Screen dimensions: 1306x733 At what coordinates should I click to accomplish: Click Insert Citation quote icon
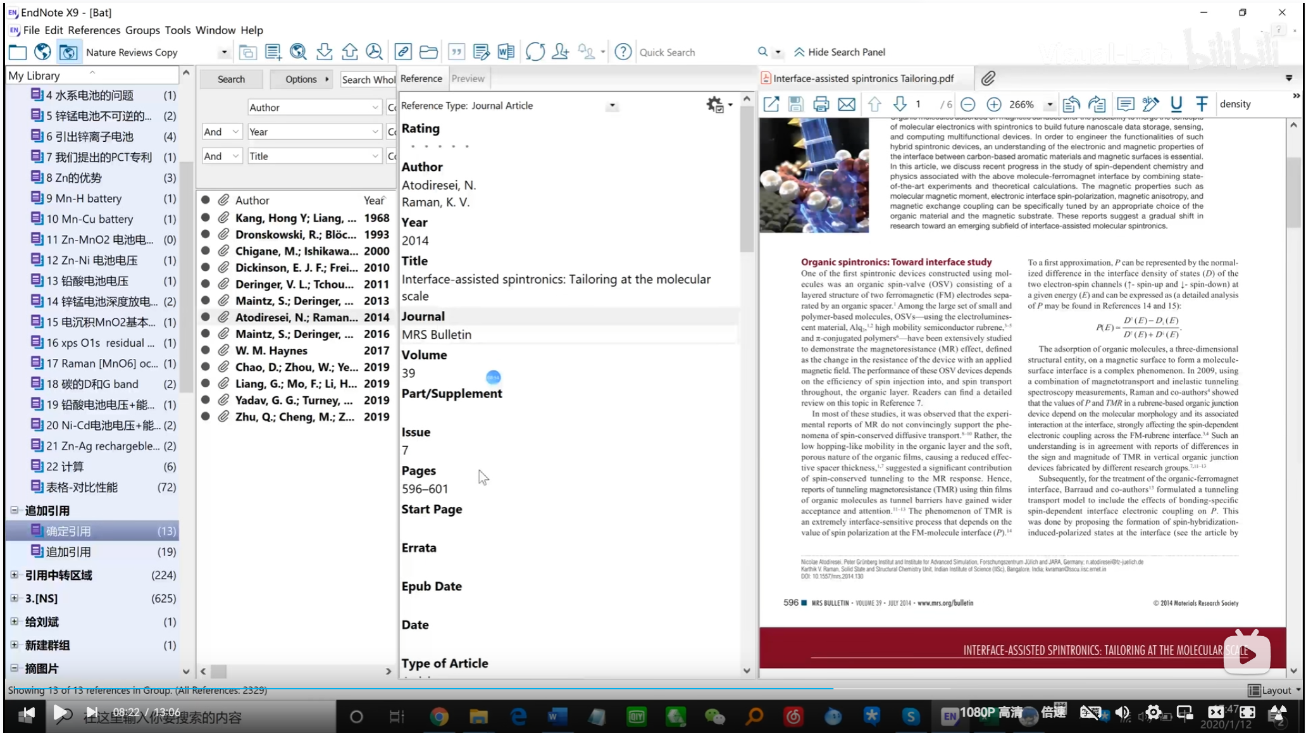[x=456, y=52]
